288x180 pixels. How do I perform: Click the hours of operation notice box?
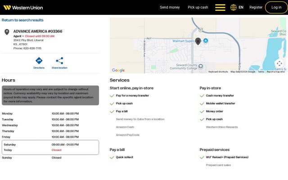pyautogui.click(x=50, y=95)
